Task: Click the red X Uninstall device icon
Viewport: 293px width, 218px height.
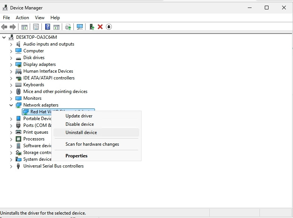Action: click(x=100, y=27)
